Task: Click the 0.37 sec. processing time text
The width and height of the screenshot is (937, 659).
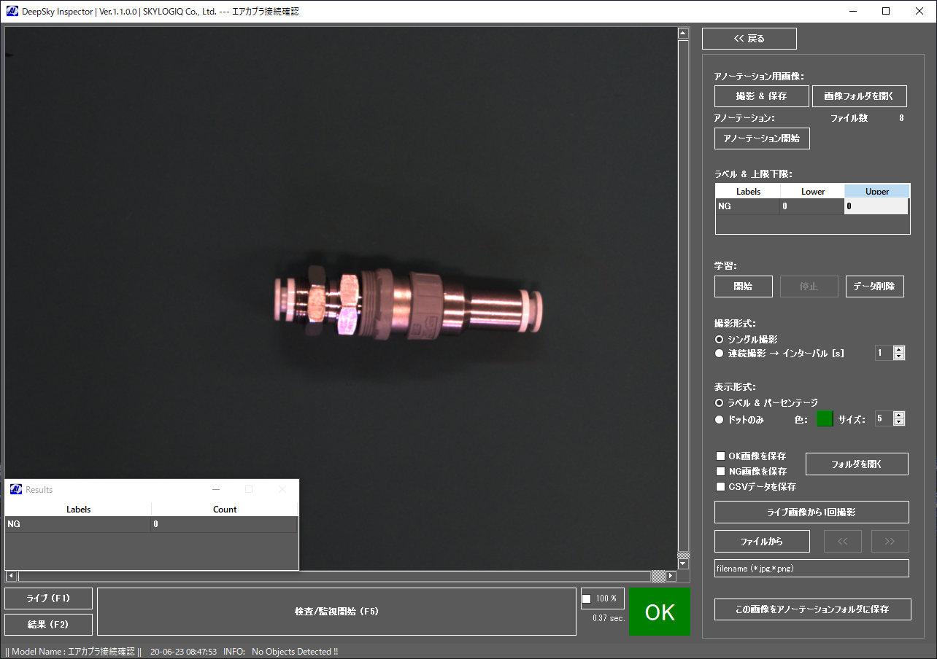Action: pos(609,618)
